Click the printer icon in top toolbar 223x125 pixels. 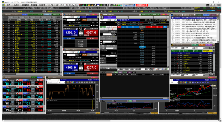pos(95,5)
